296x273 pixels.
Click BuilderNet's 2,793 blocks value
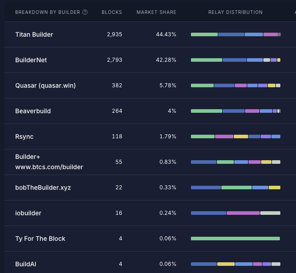tap(114, 60)
